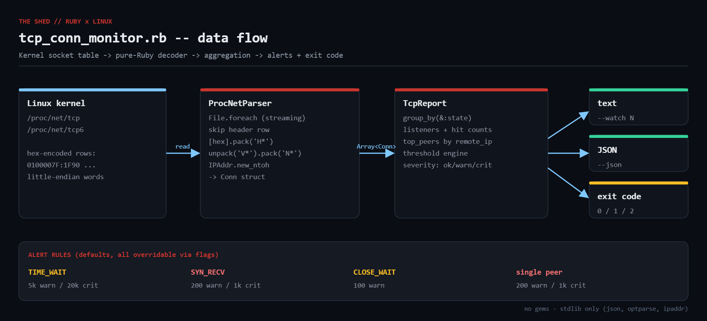Screen dimensions: 707x321
Task: Click the 'single peer' rule label
Action: (x=539, y=272)
